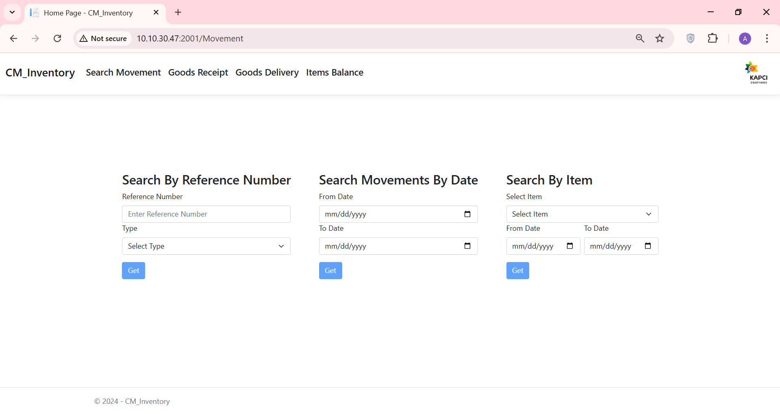Open the browser extensions puzzle icon
This screenshot has height=414, width=780.
point(713,38)
